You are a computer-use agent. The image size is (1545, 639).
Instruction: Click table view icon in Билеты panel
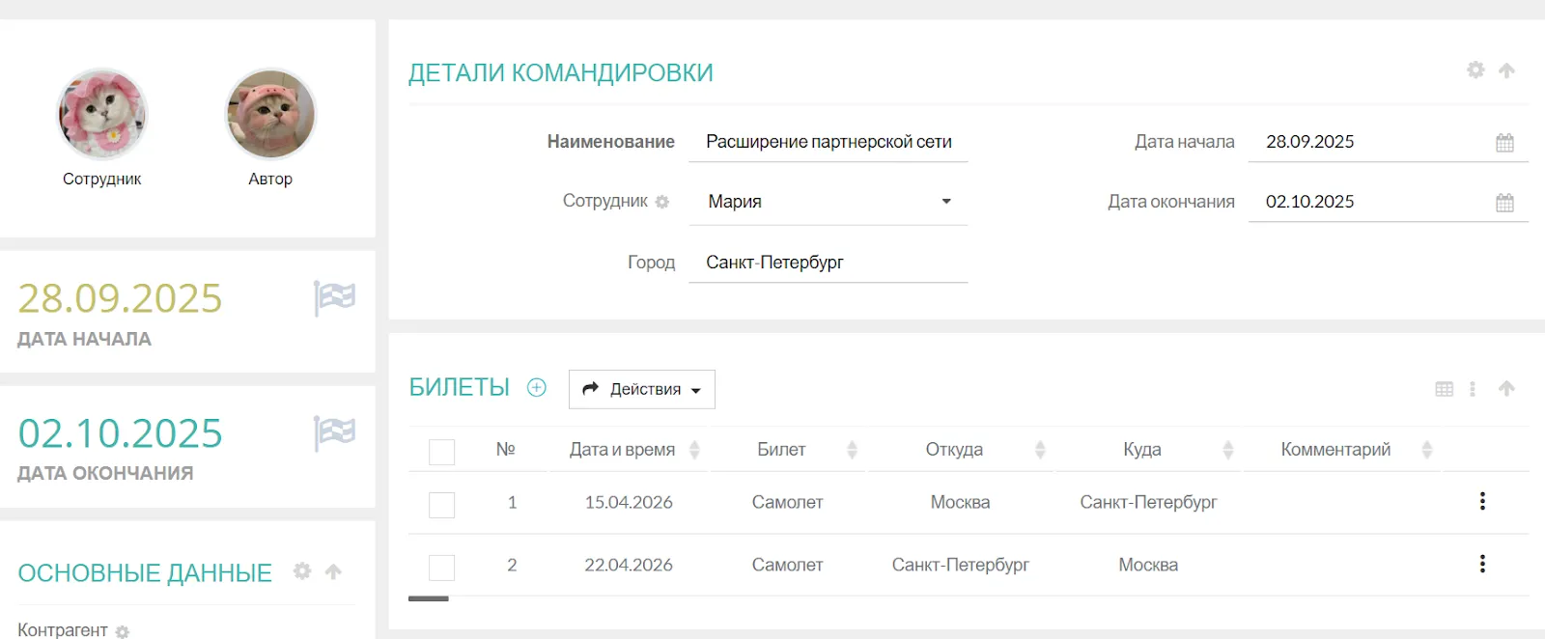tap(1445, 389)
